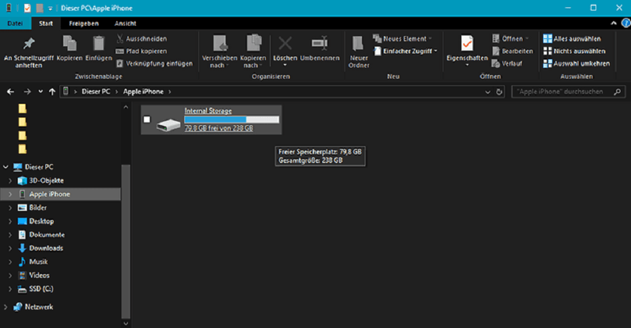The image size is (631, 328).
Task: Expand the Netzwerk tree node
Action: (x=6, y=307)
